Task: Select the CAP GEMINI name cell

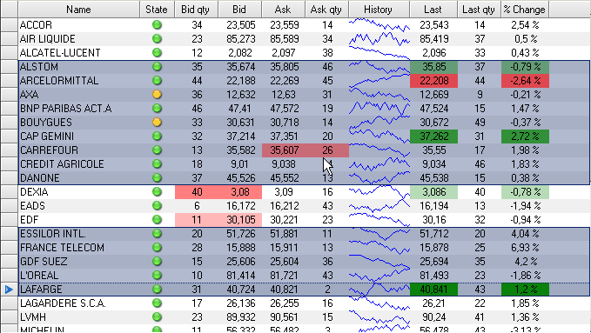Action: [x=79, y=137]
